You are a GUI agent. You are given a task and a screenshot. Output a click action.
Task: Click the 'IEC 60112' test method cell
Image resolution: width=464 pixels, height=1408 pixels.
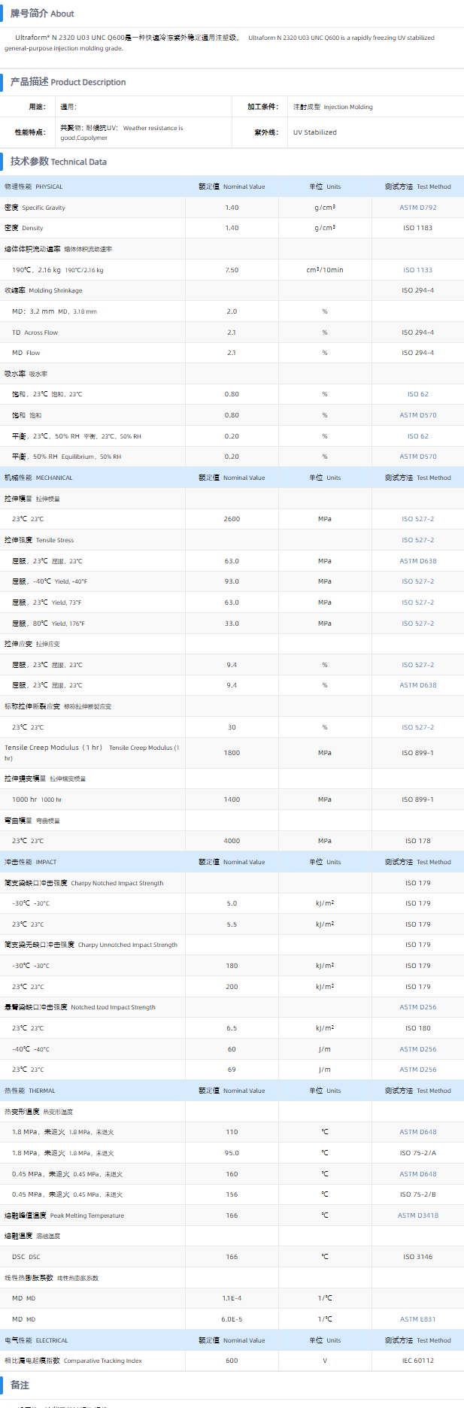coord(417,1361)
